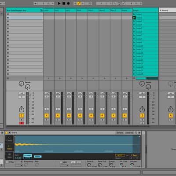
Task: Disarm the red record arm button on track 1
Action: coord(22,123)
